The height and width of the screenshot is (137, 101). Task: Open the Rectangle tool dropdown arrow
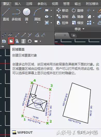pos(51,10)
